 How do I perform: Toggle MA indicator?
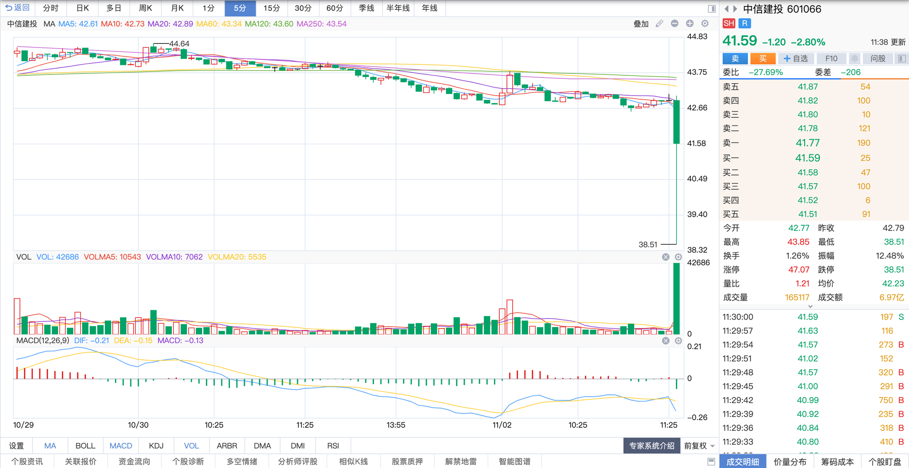point(50,446)
